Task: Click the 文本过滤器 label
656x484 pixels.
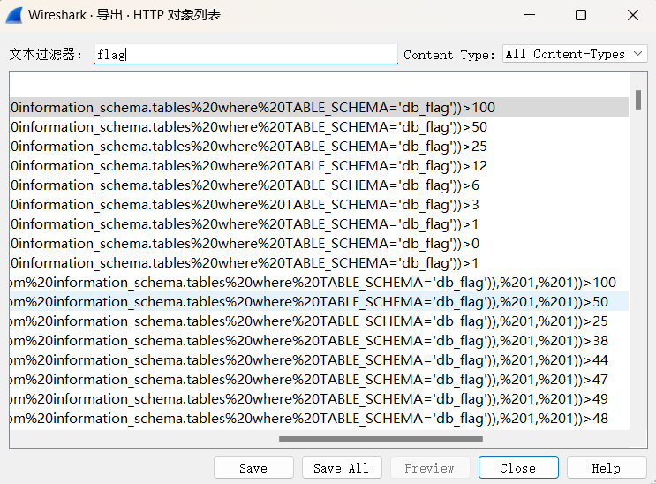Action: point(46,55)
